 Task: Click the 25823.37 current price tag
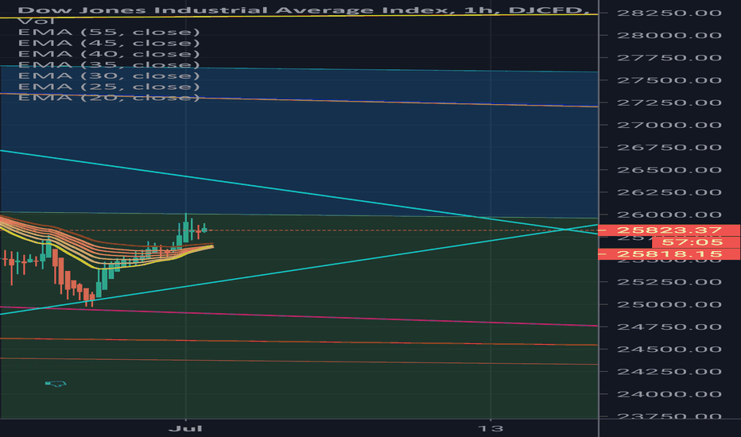tap(669, 230)
